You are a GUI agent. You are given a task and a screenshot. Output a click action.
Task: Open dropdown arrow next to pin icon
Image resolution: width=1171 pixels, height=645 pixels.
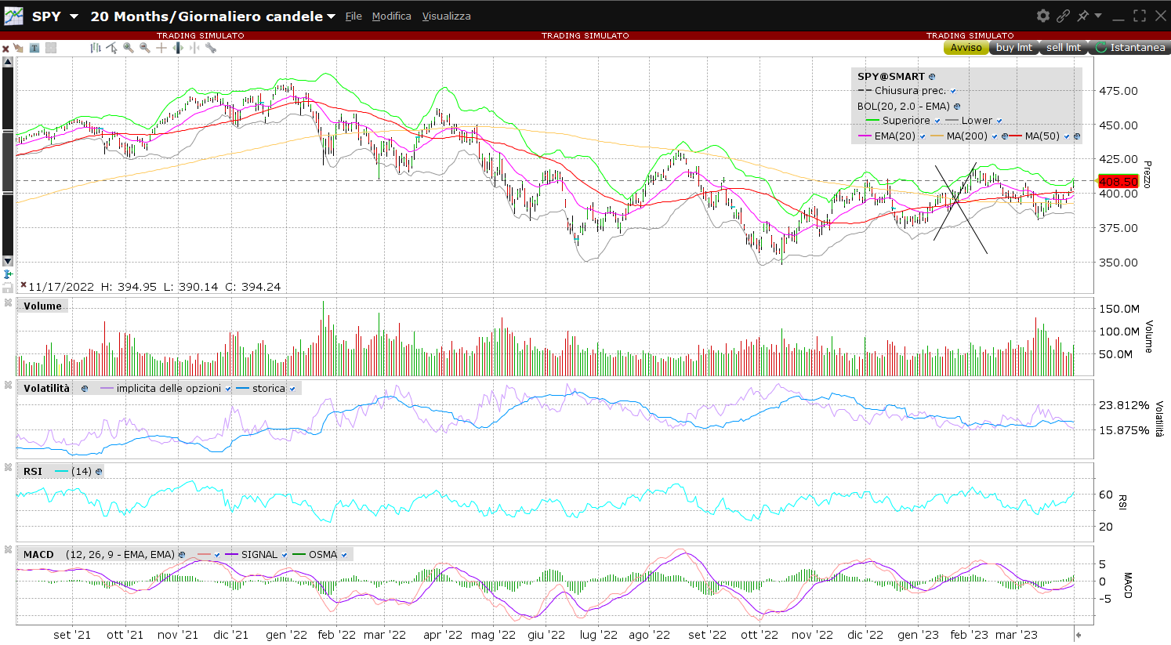click(x=1098, y=16)
